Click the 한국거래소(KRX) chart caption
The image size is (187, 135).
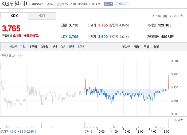(11, 56)
